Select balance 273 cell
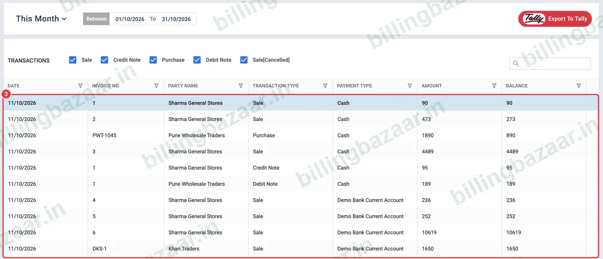Image resolution: width=603 pixels, height=259 pixels. [x=511, y=119]
